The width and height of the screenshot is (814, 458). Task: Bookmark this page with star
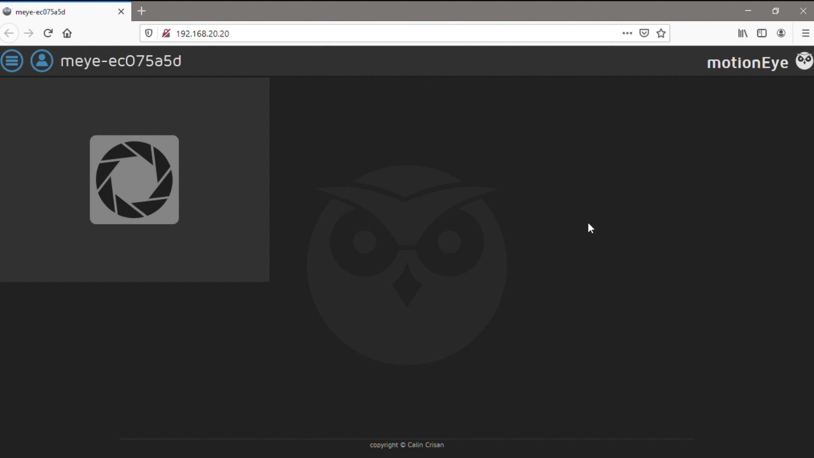coord(661,33)
